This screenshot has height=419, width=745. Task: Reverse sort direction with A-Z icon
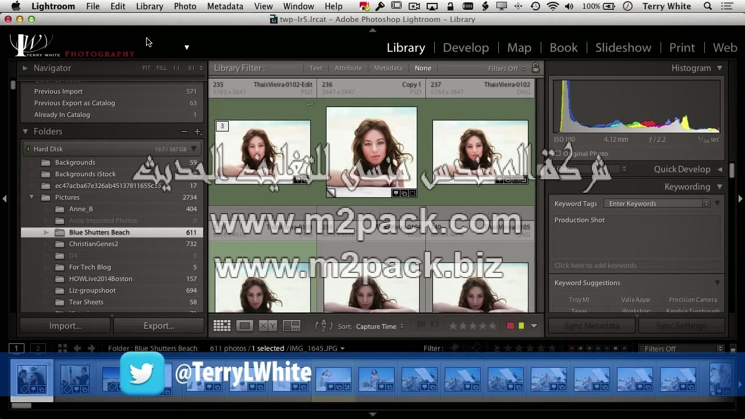pyautogui.click(x=324, y=326)
